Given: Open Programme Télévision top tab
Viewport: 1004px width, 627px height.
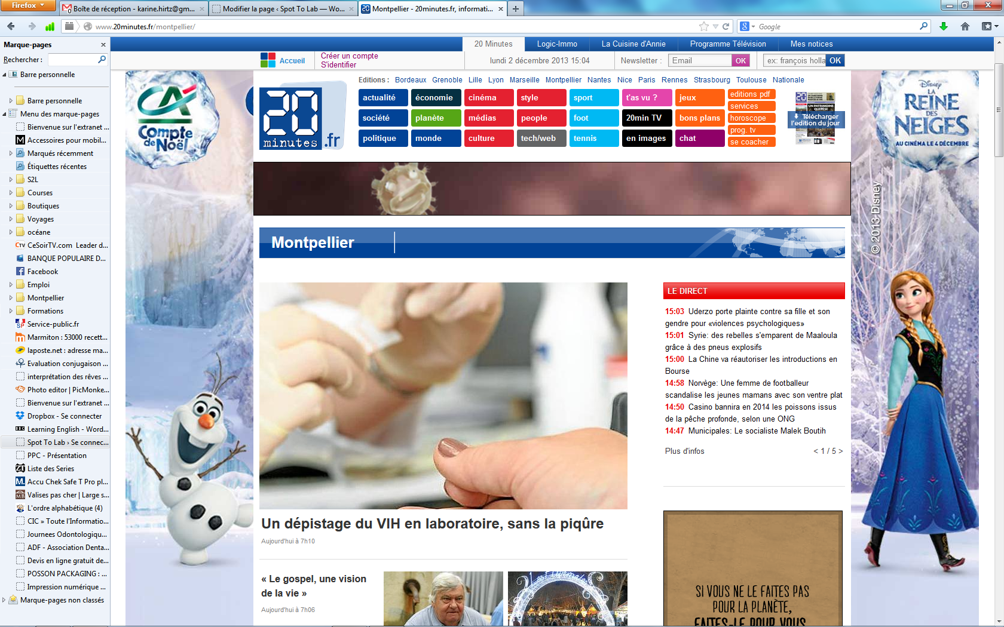Looking at the screenshot, I should coord(728,44).
